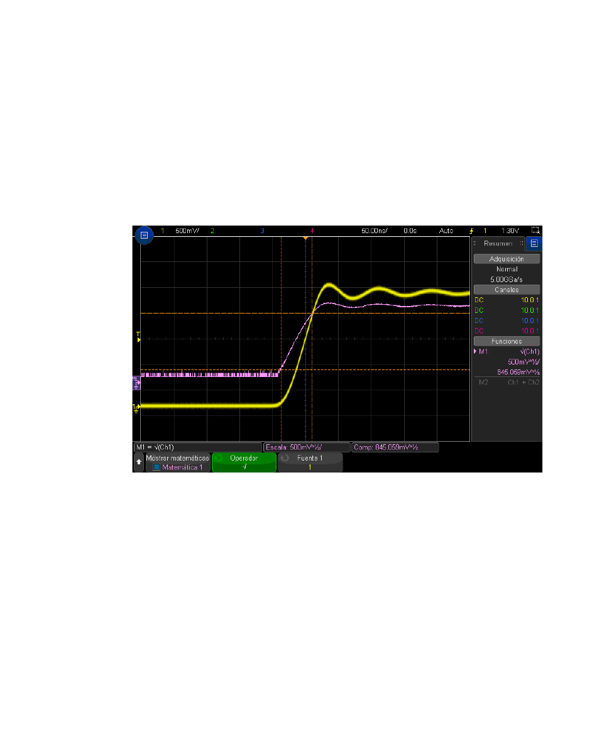Click the Mostrar matemáticas softkey

pos(178,462)
